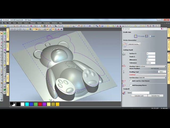Open the File menu
The width and height of the screenshot is (170, 128).
[6, 23]
